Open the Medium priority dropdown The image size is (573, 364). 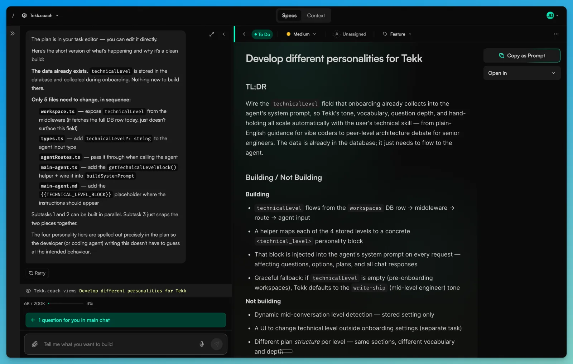[x=302, y=34]
